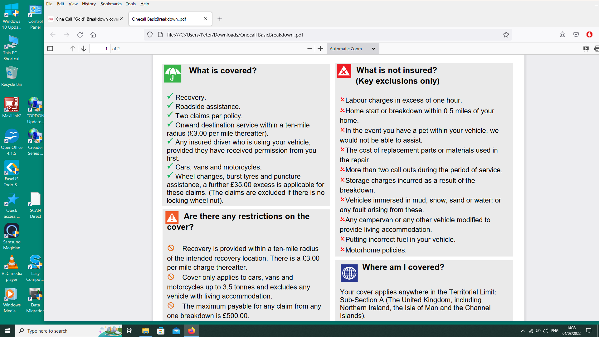Click the page number input field

tap(100, 49)
